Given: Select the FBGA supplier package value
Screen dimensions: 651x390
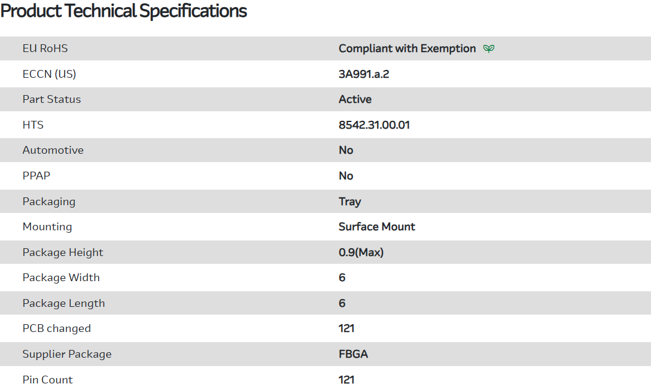Looking at the screenshot, I should [353, 354].
